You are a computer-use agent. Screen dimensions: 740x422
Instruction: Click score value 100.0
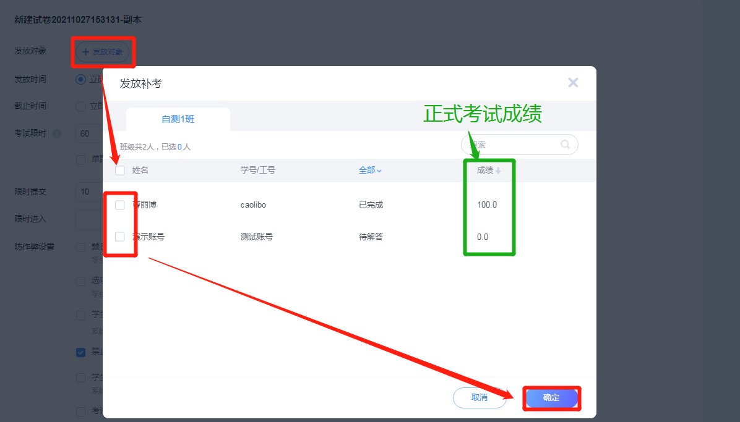coord(486,205)
